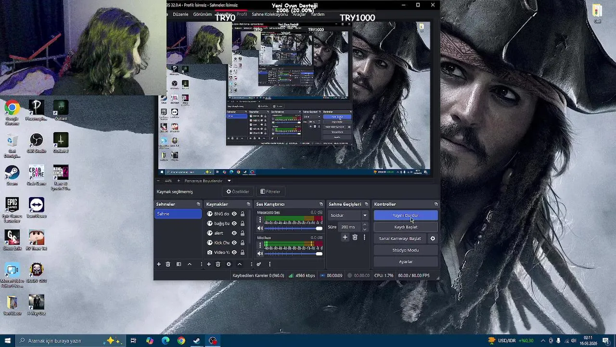
Task: Open the Görünüm menu
Action: [203, 14]
